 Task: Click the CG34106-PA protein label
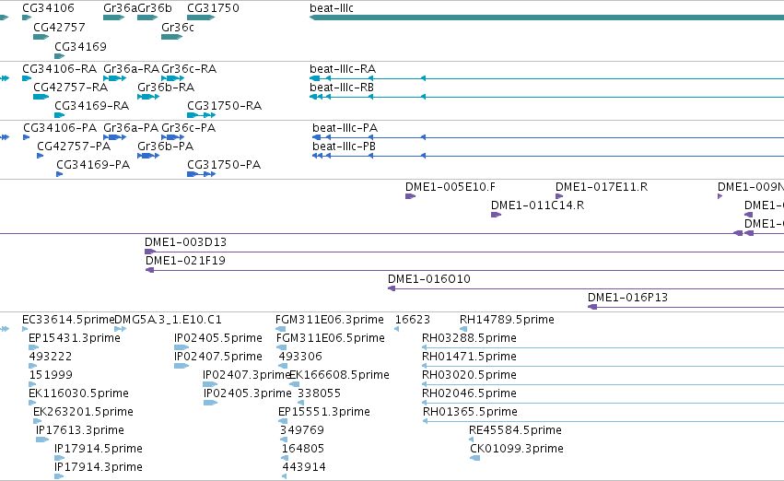point(60,127)
